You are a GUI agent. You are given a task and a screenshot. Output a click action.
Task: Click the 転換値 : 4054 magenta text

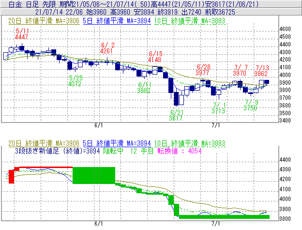(x=180, y=151)
